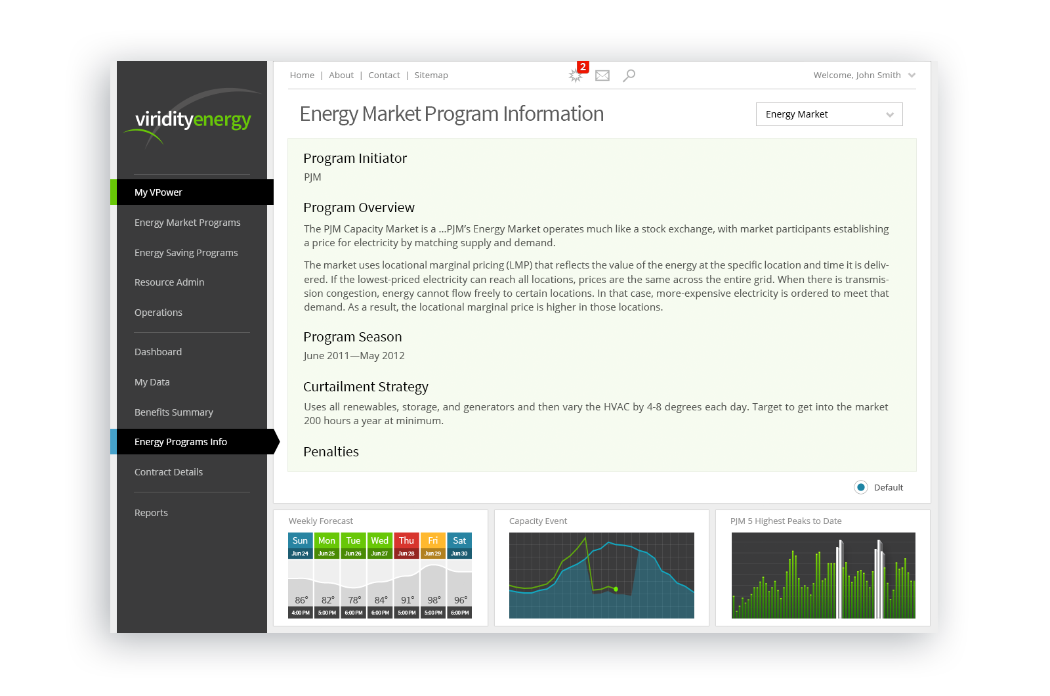Select Energy Programs Info sidebar item

195,442
